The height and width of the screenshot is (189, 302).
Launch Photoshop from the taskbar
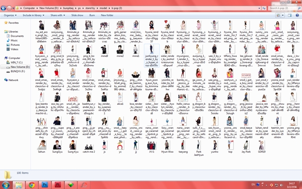pos(45,185)
